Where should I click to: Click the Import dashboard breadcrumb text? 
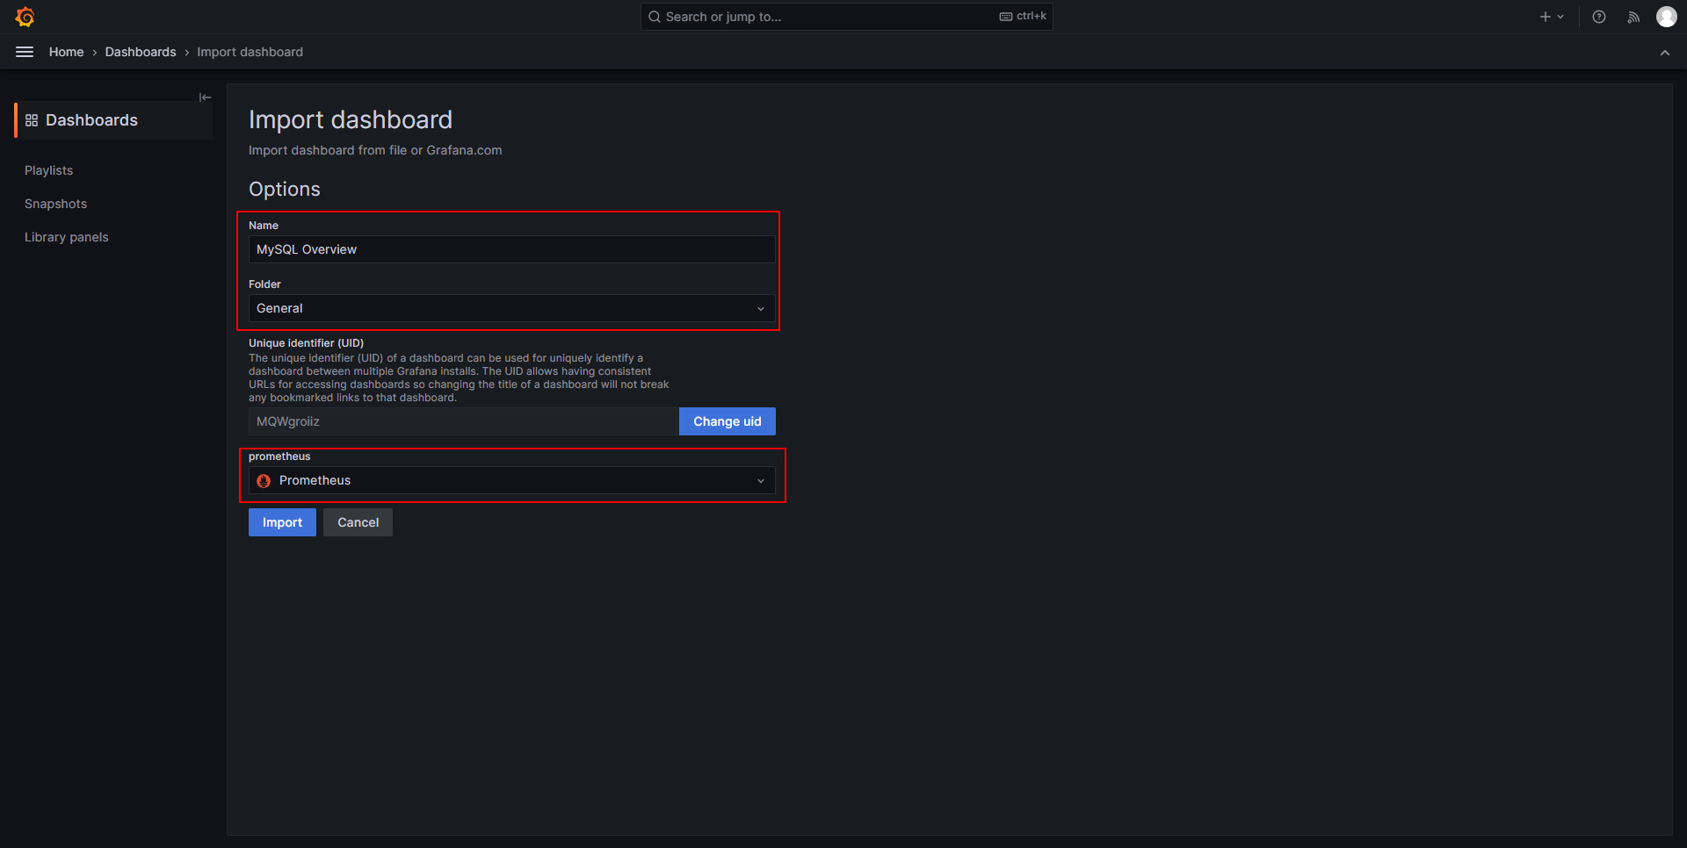click(250, 52)
